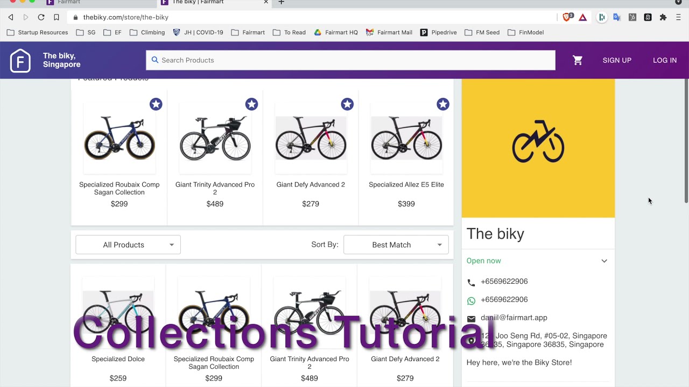Open the Fairmart Mail bookmark
689x387 pixels.
click(389, 32)
